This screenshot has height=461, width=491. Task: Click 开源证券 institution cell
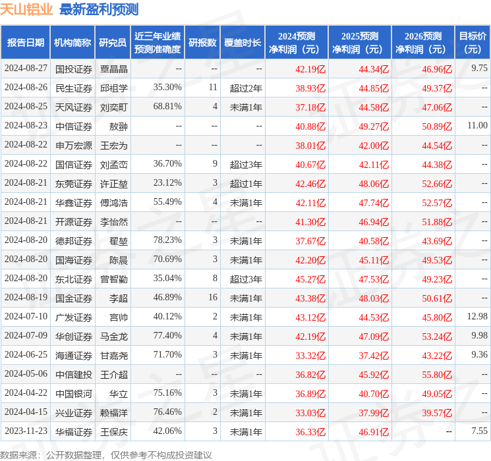(74, 222)
